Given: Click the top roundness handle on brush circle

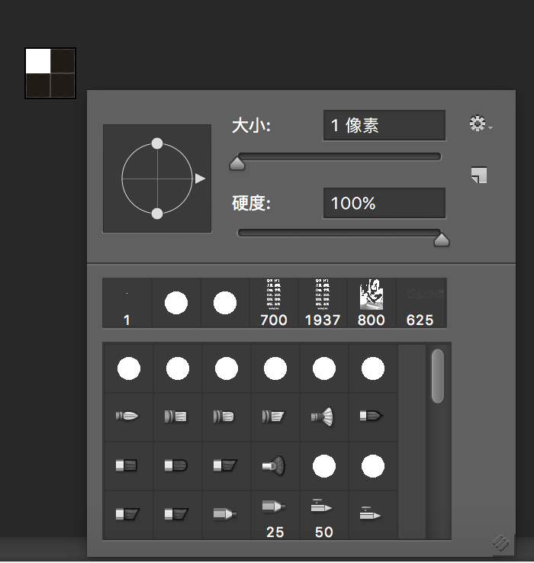Looking at the screenshot, I should click(157, 143).
